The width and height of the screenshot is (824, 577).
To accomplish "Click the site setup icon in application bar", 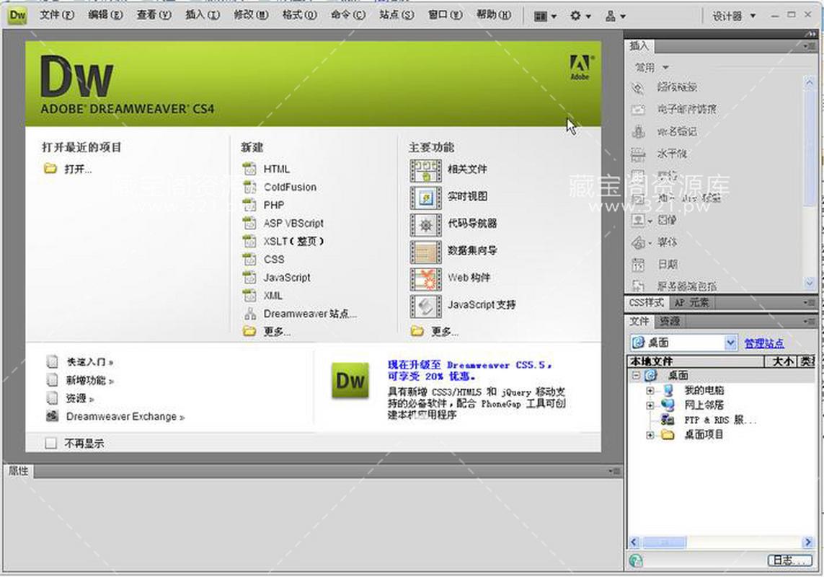I will (611, 15).
